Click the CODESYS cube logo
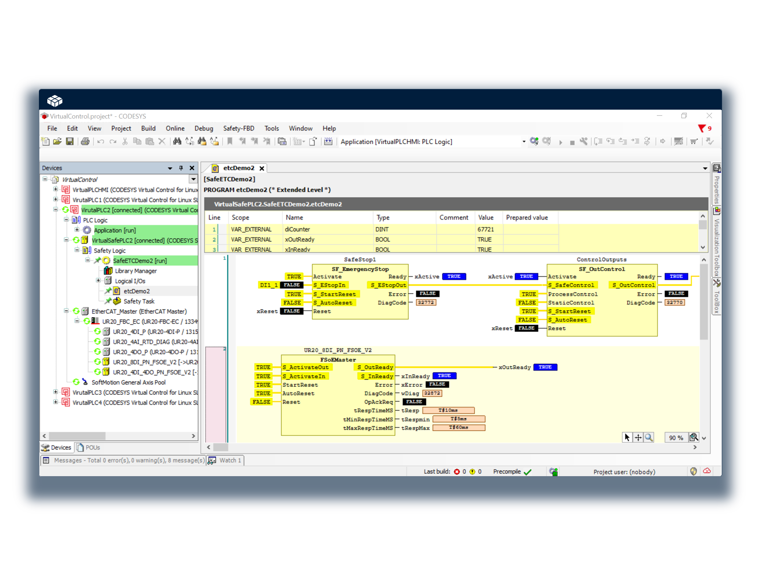 tap(55, 101)
